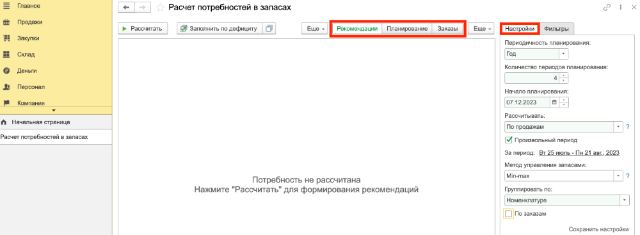Click the Закупки cart icon
The image size is (640, 235).
coord(6,38)
